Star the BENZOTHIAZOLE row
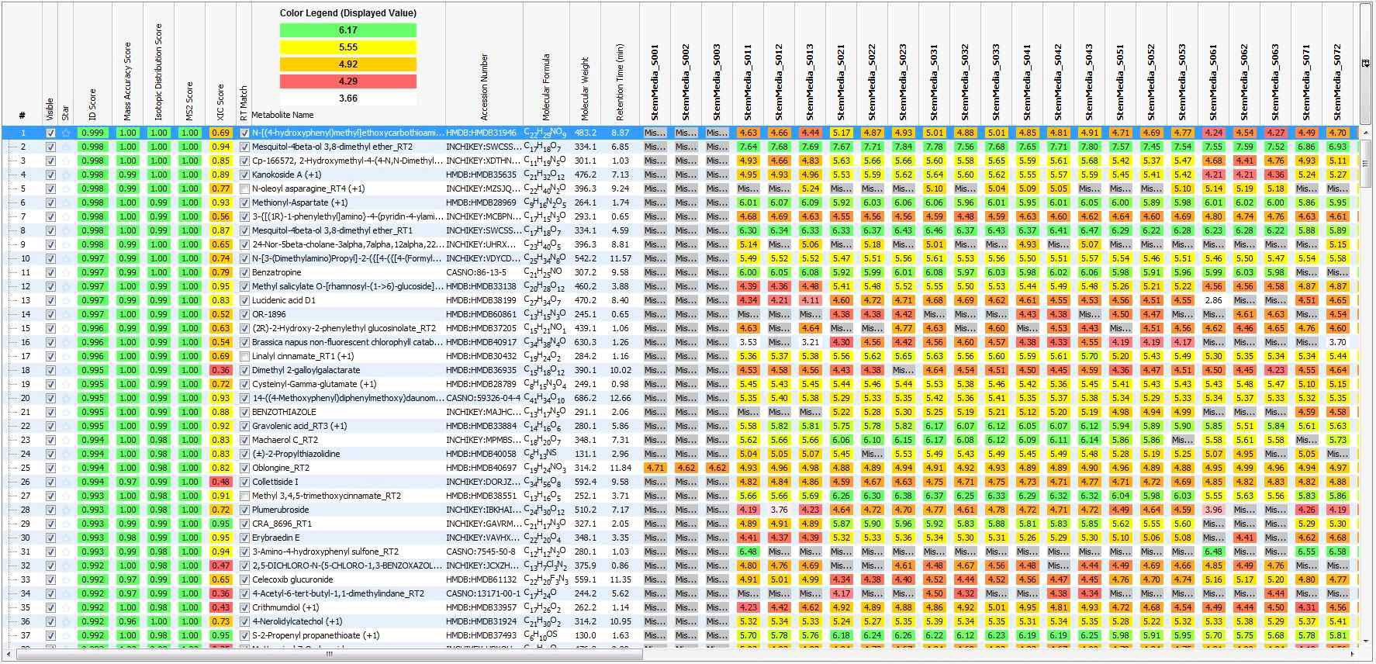Image resolution: width=1376 pixels, height=664 pixels. [66, 412]
